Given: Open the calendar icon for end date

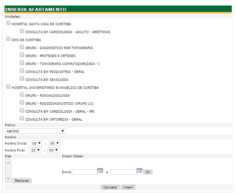Looking at the screenshot, I should [x=139, y=170].
